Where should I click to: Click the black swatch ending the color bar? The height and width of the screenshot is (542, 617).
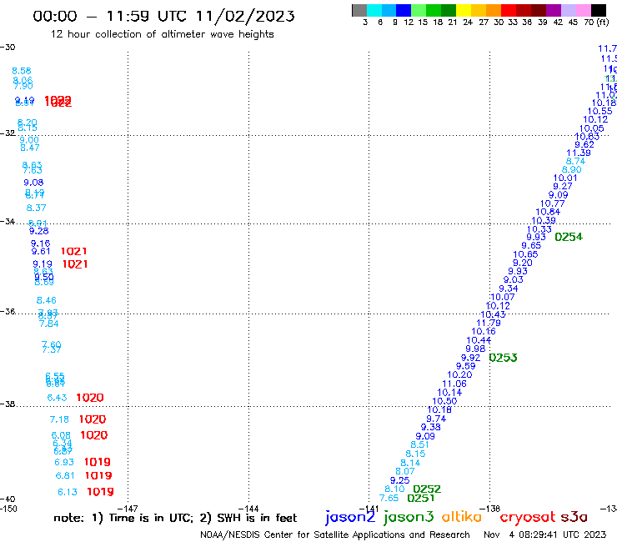point(598,10)
